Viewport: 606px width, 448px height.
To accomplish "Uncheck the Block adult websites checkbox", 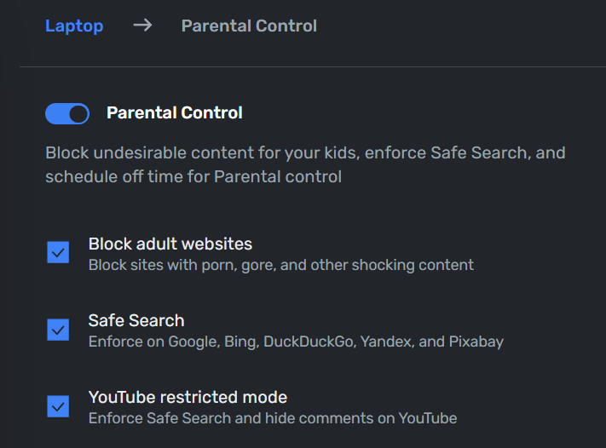I will (x=58, y=252).
